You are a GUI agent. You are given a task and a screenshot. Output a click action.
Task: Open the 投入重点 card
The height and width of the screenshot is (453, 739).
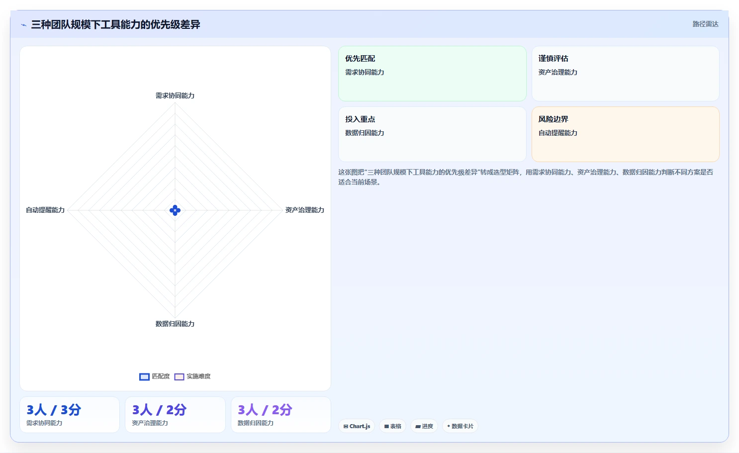click(x=432, y=134)
